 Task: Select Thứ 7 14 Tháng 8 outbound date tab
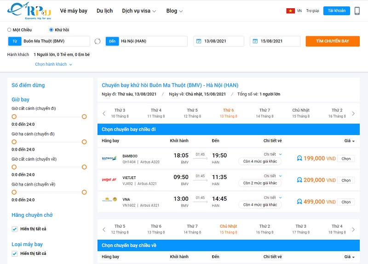[x=264, y=113]
